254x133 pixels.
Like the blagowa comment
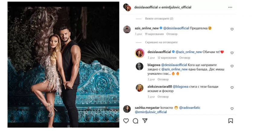(232, 66)
